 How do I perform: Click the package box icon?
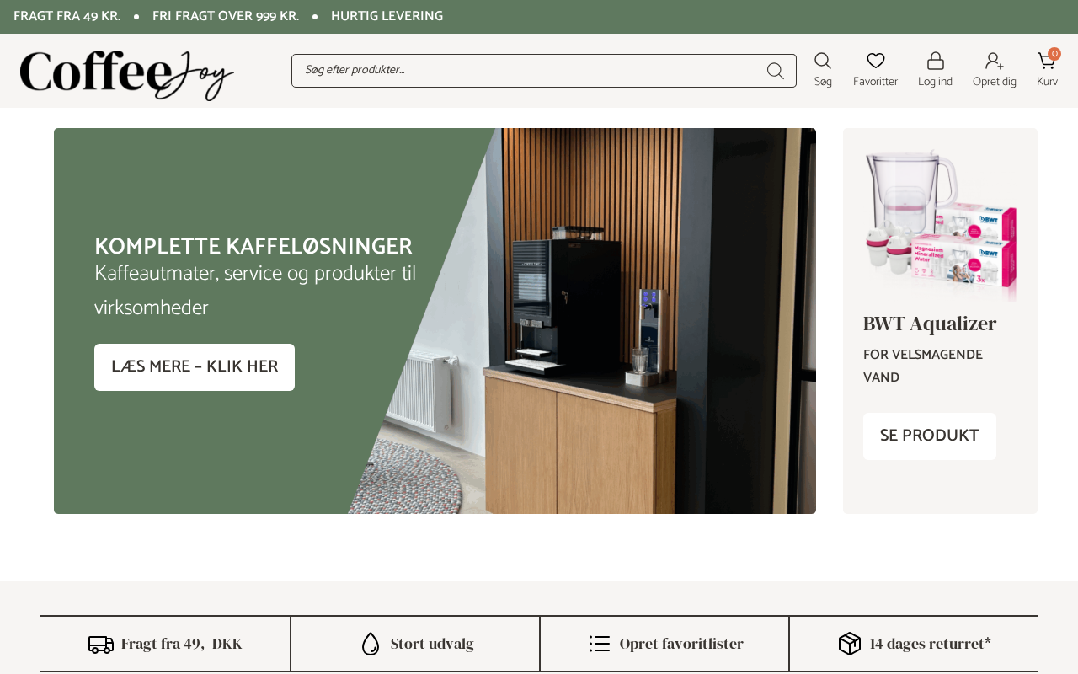pyautogui.click(x=850, y=644)
